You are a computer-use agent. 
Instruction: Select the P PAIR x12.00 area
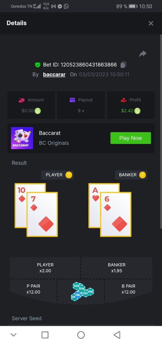click(33, 289)
